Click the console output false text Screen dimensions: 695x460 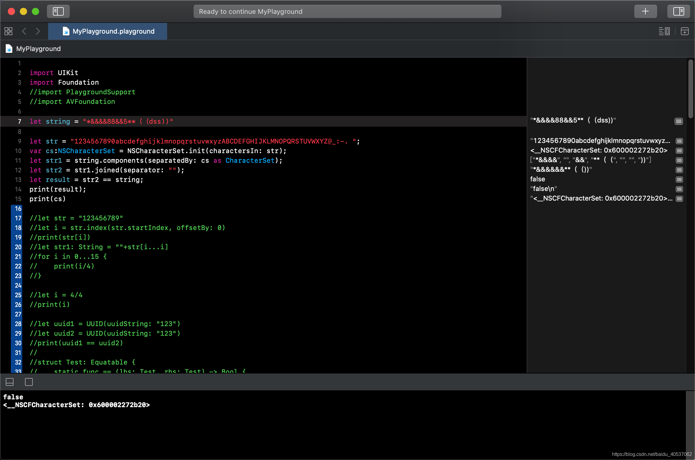13,397
